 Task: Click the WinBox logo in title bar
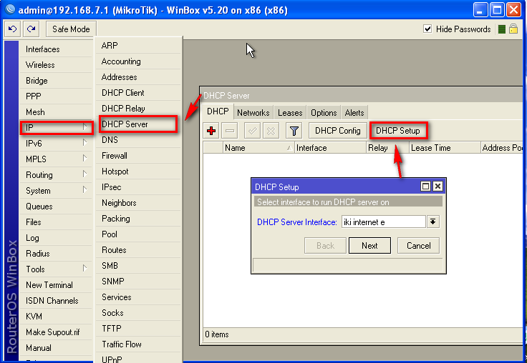point(11,9)
